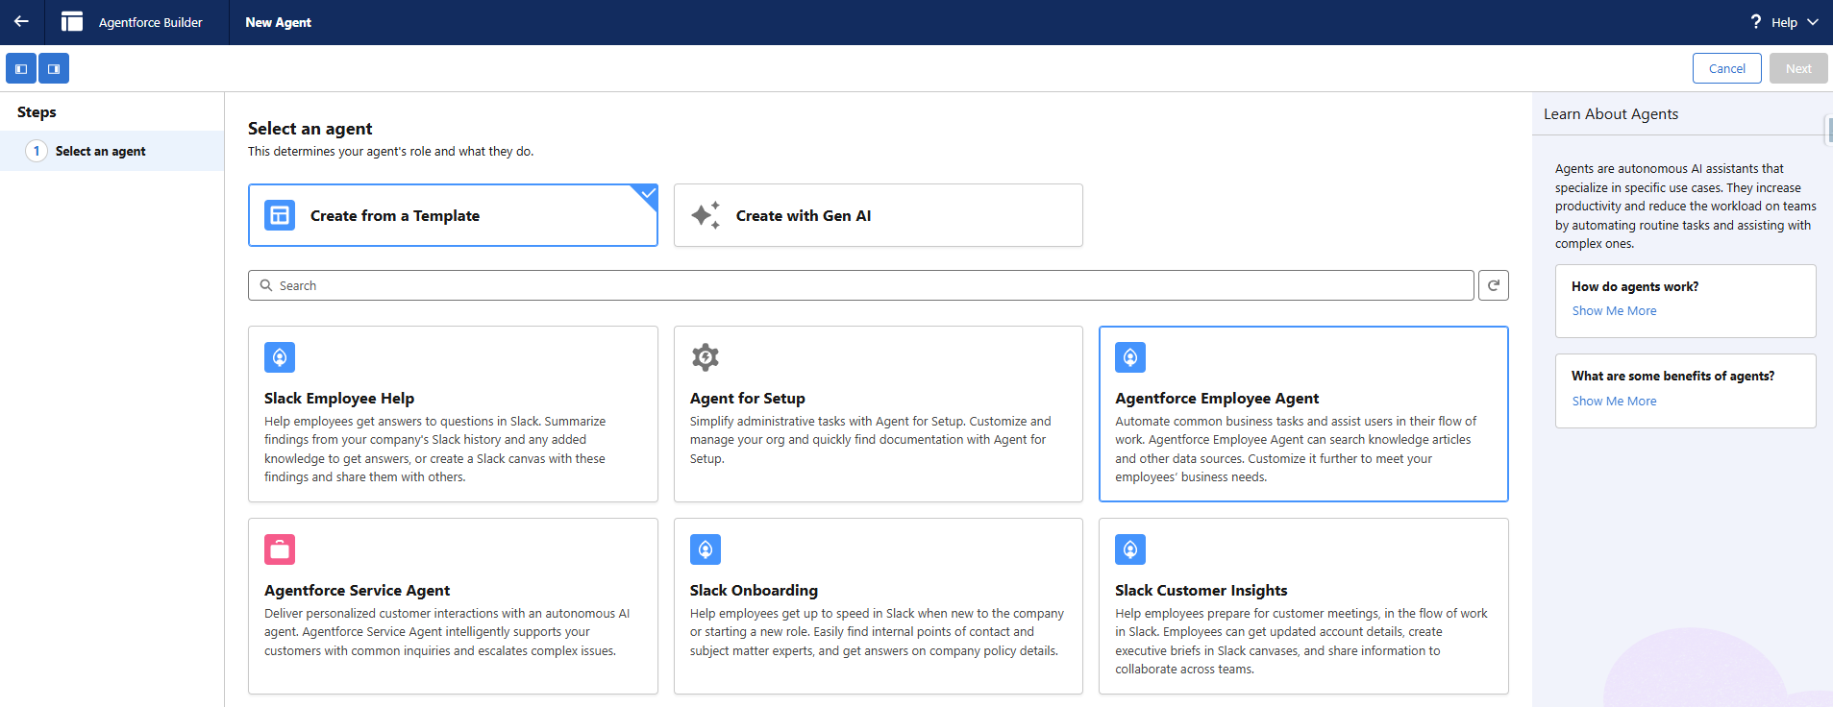Click the Agent for Setup gear icon
The image size is (1833, 707).
tap(706, 357)
